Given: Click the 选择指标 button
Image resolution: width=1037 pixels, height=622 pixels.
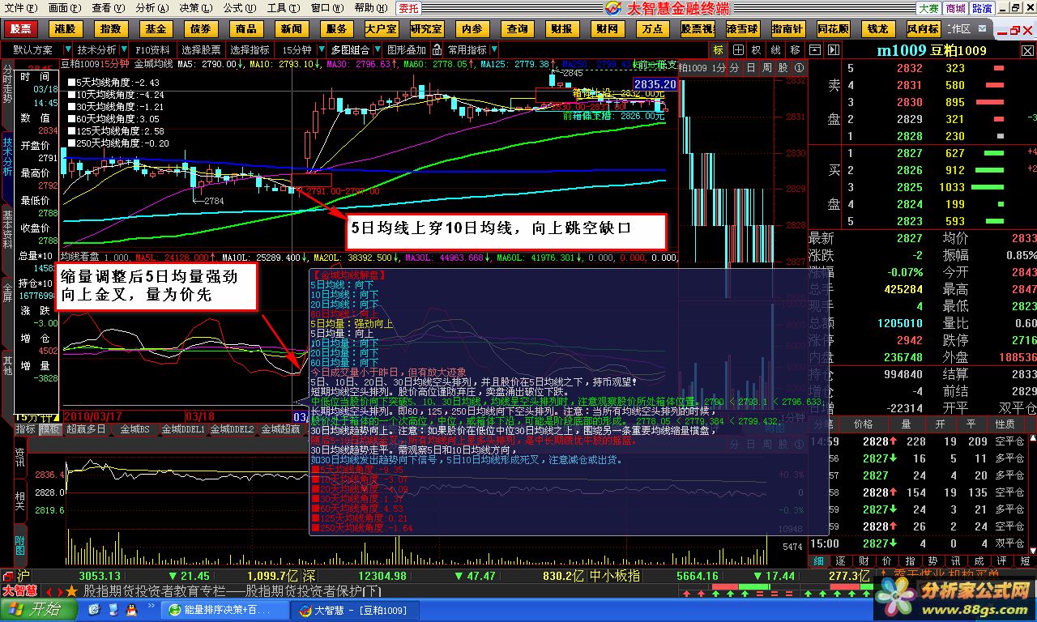Looking at the screenshot, I should tap(250, 49).
